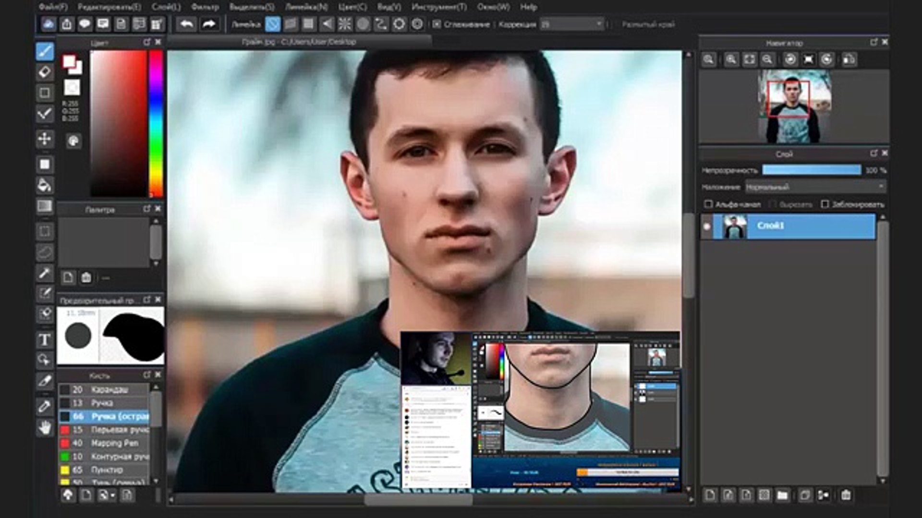
Task: Open the Файл menu
Action: pyautogui.click(x=53, y=7)
